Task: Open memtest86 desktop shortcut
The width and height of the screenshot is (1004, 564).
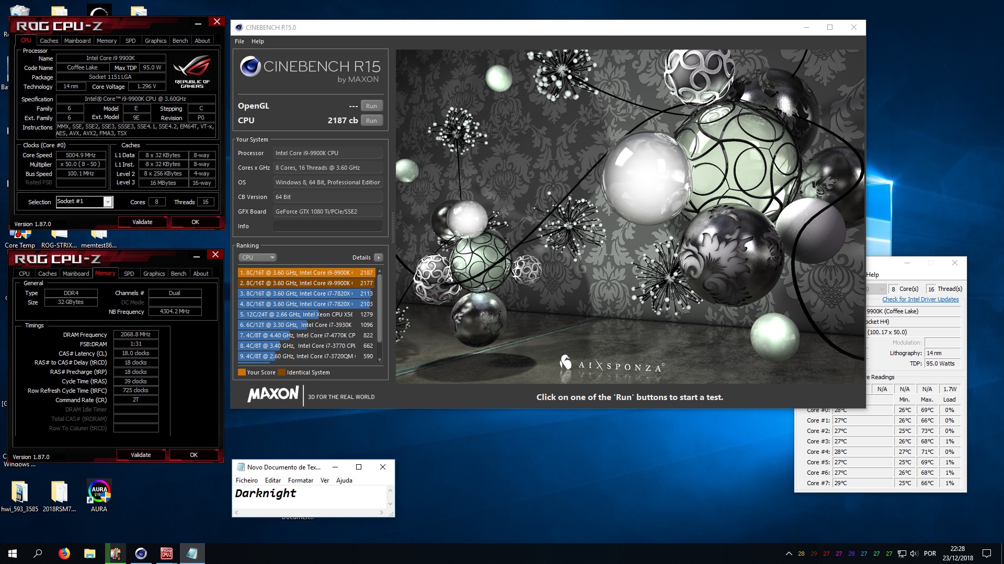Action: [x=99, y=240]
